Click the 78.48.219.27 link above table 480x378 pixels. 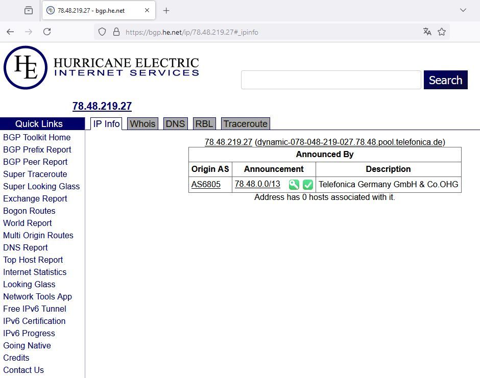228,142
